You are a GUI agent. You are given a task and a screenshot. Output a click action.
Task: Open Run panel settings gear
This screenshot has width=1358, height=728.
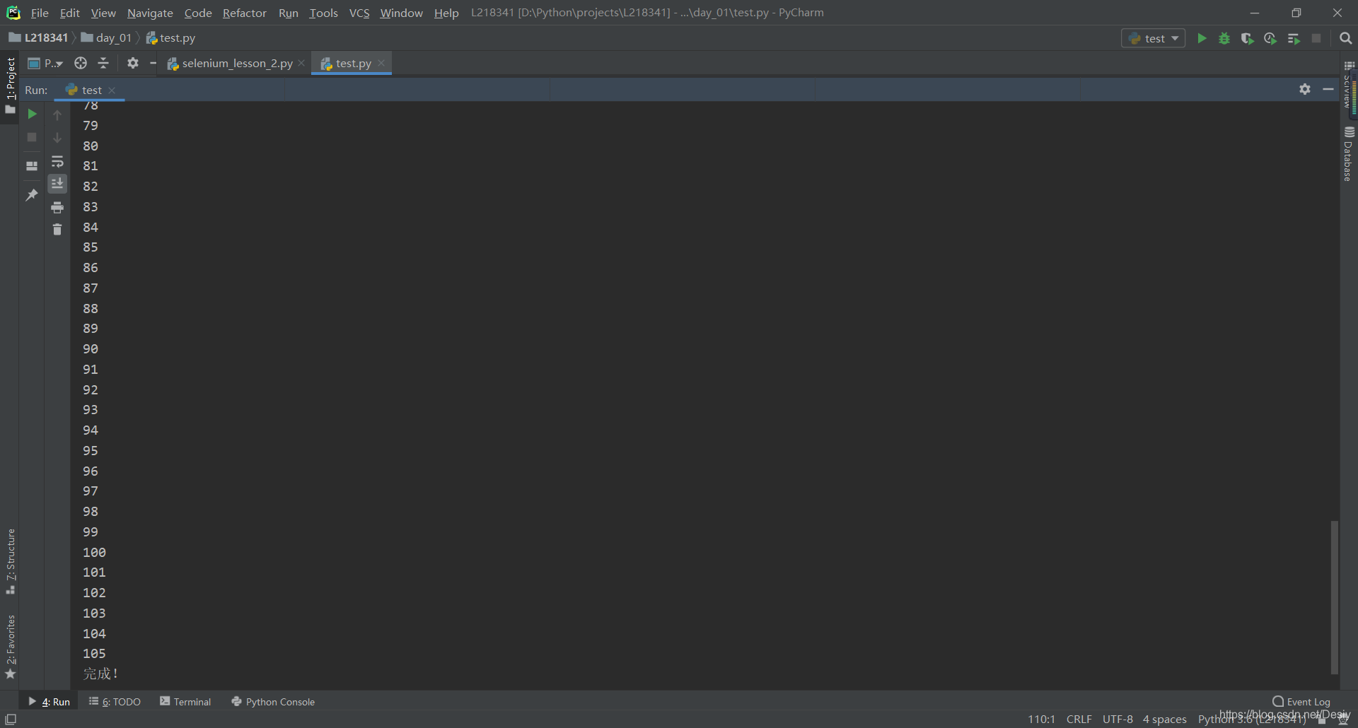click(1305, 89)
